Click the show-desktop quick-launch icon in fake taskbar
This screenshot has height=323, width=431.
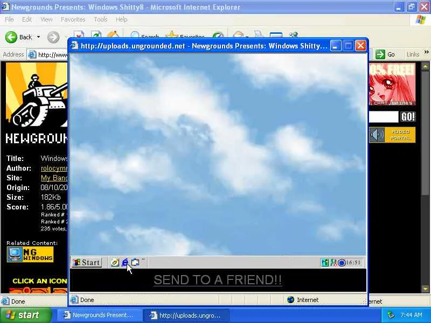click(135, 262)
